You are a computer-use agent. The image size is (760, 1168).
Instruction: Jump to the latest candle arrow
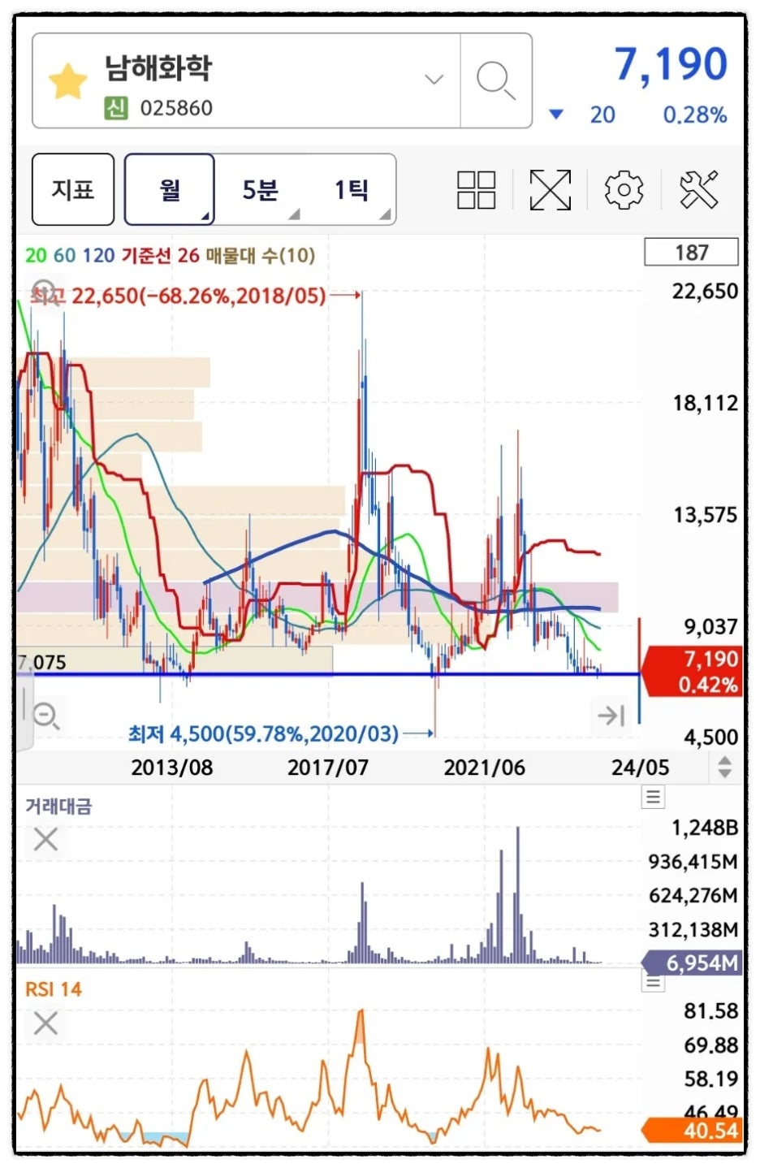[611, 716]
